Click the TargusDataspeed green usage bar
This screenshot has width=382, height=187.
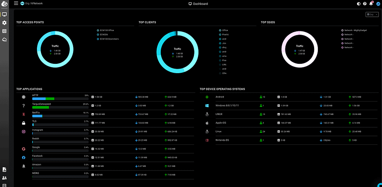pyautogui.click(x=41, y=107)
